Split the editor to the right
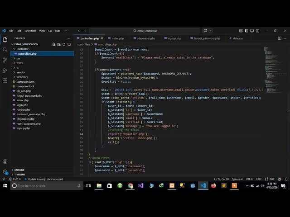This screenshot has height=217, width=290. click(280, 38)
